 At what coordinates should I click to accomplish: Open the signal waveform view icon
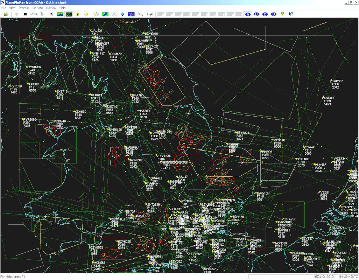[34, 14]
